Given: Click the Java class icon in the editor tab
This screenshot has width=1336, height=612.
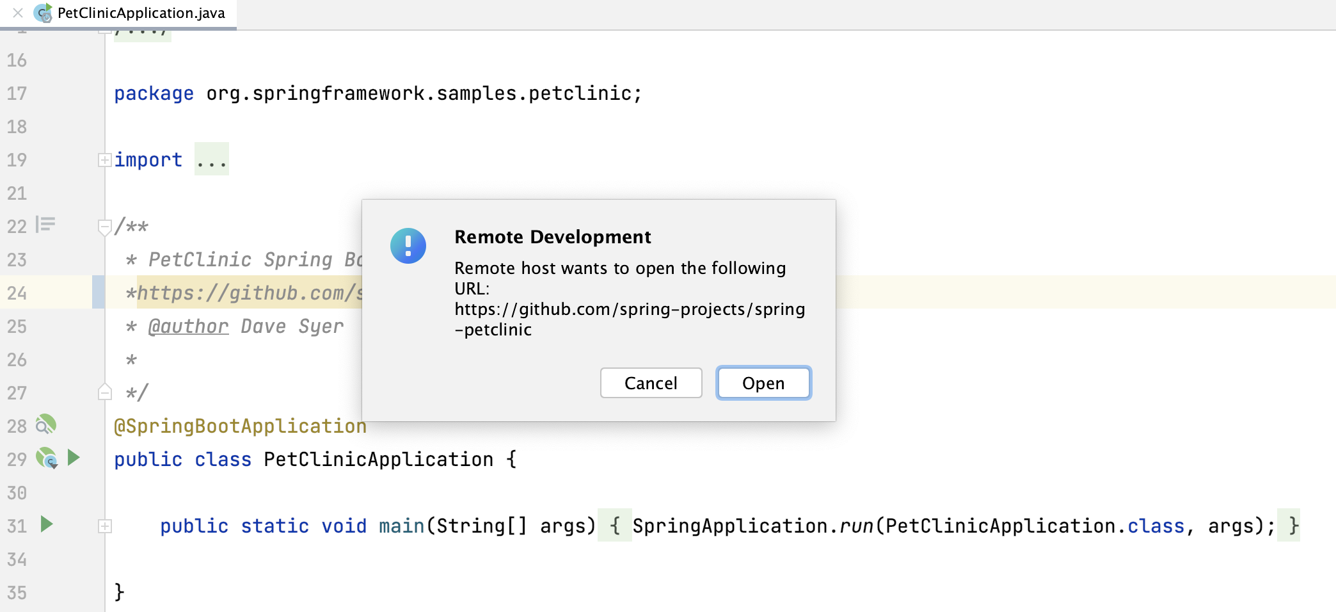Looking at the screenshot, I should pyautogui.click(x=42, y=13).
